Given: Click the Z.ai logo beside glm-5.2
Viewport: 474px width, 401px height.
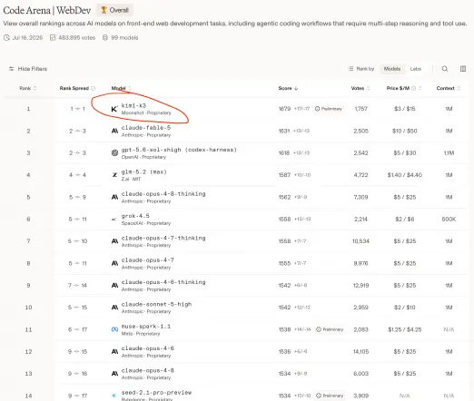Looking at the screenshot, I should click(114, 175).
